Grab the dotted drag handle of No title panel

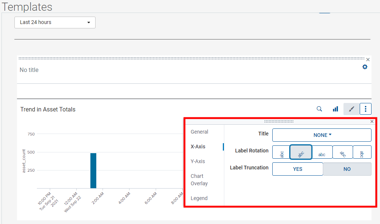point(191,58)
